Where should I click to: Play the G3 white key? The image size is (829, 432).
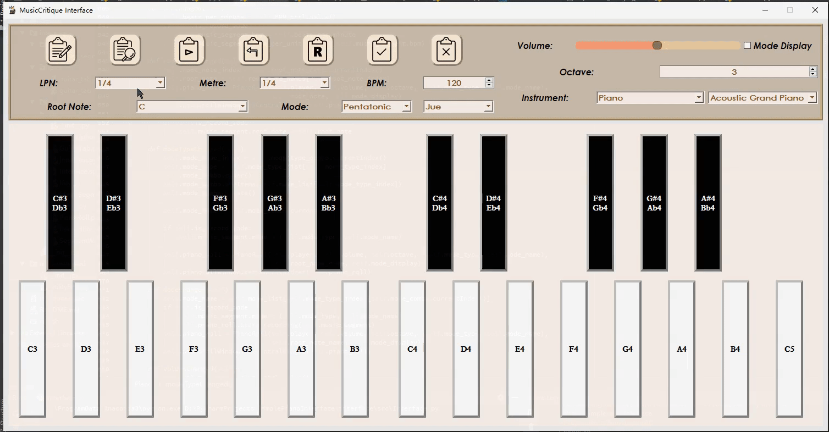pyautogui.click(x=247, y=349)
